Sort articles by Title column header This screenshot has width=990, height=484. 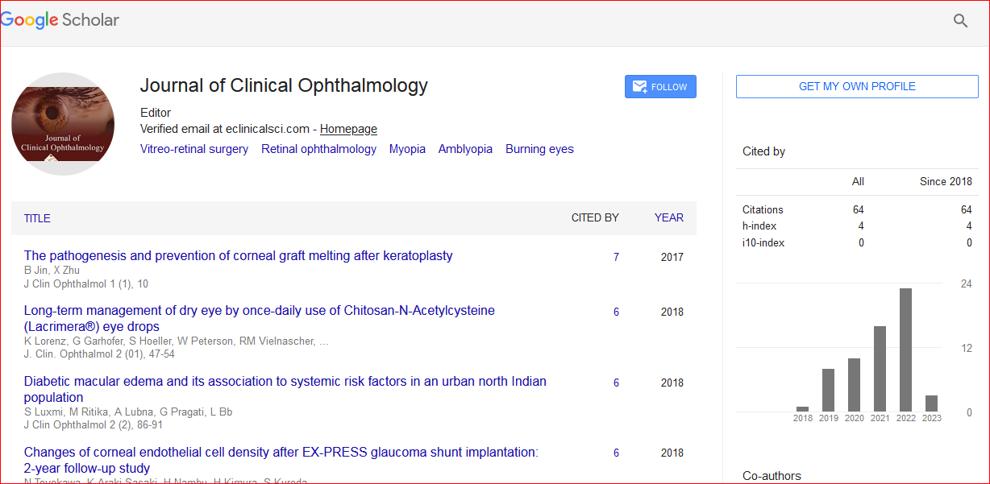point(37,218)
